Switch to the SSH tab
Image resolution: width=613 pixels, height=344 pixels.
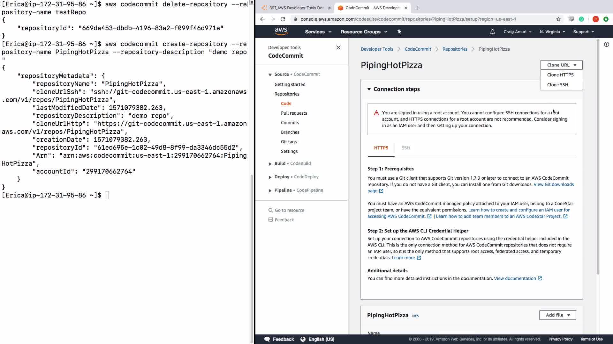405,148
